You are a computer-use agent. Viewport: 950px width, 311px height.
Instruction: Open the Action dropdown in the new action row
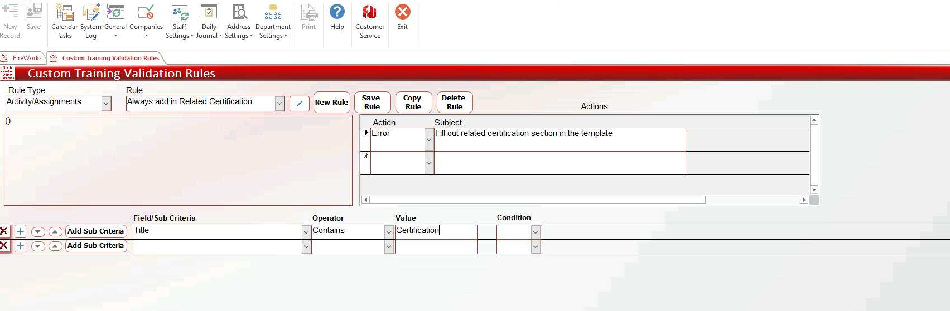pos(429,163)
